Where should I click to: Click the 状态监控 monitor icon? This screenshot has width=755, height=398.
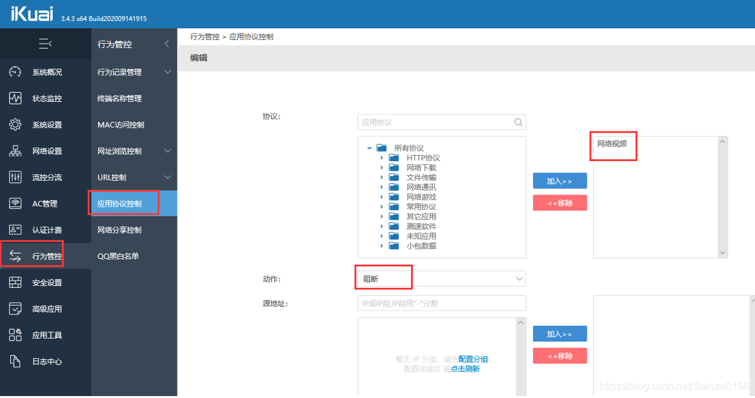tap(15, 99)
